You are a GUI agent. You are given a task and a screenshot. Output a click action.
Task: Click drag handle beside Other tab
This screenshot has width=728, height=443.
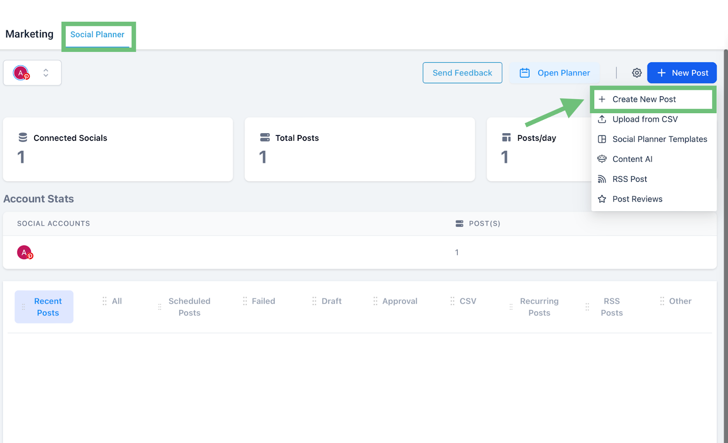[x=662, y=301]
